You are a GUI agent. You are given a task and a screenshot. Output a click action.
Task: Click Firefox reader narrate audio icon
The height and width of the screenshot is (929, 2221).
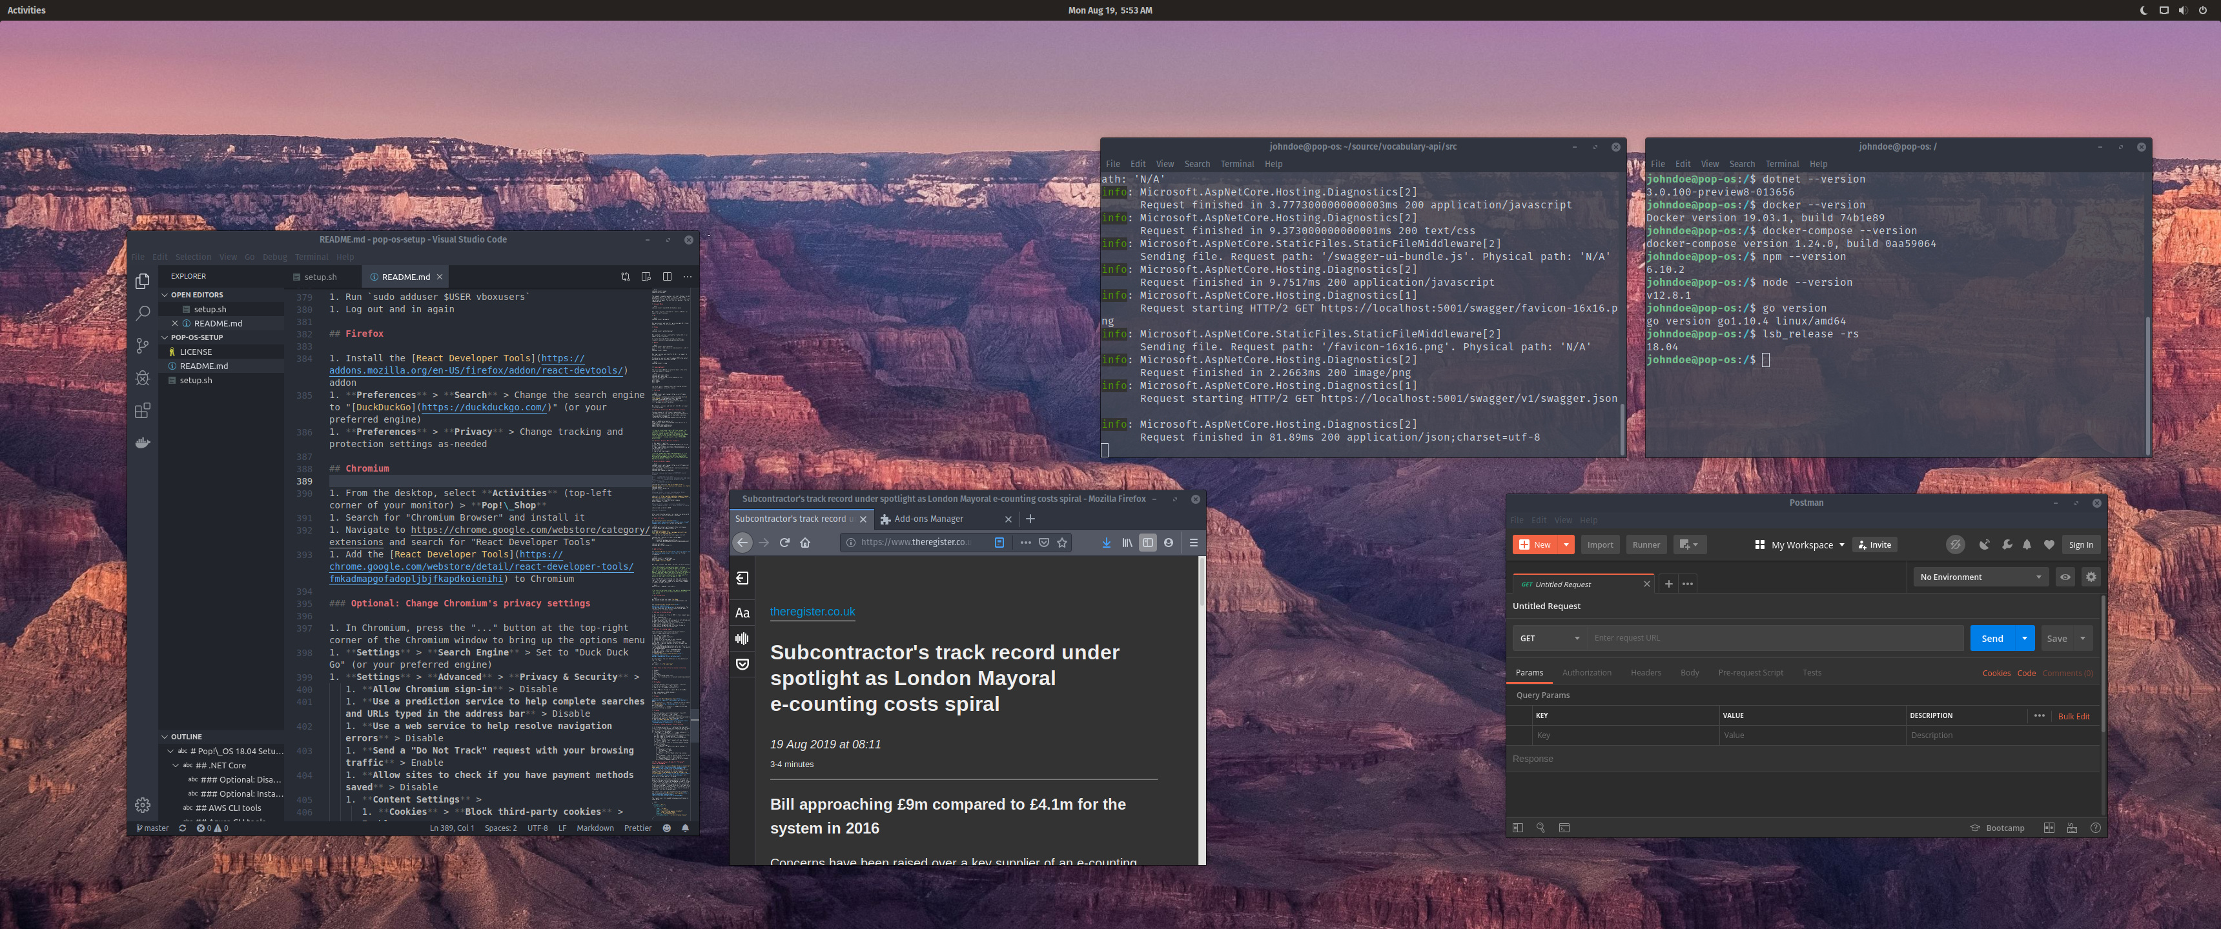tap(741, 639)
